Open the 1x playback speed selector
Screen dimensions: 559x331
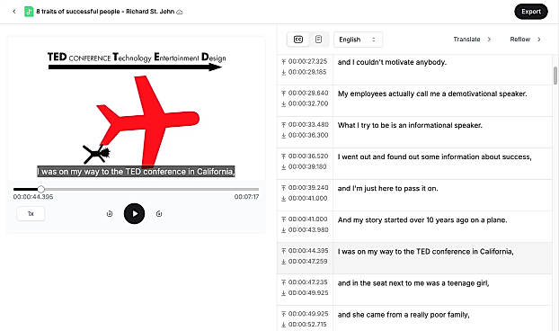coord(31,214)
